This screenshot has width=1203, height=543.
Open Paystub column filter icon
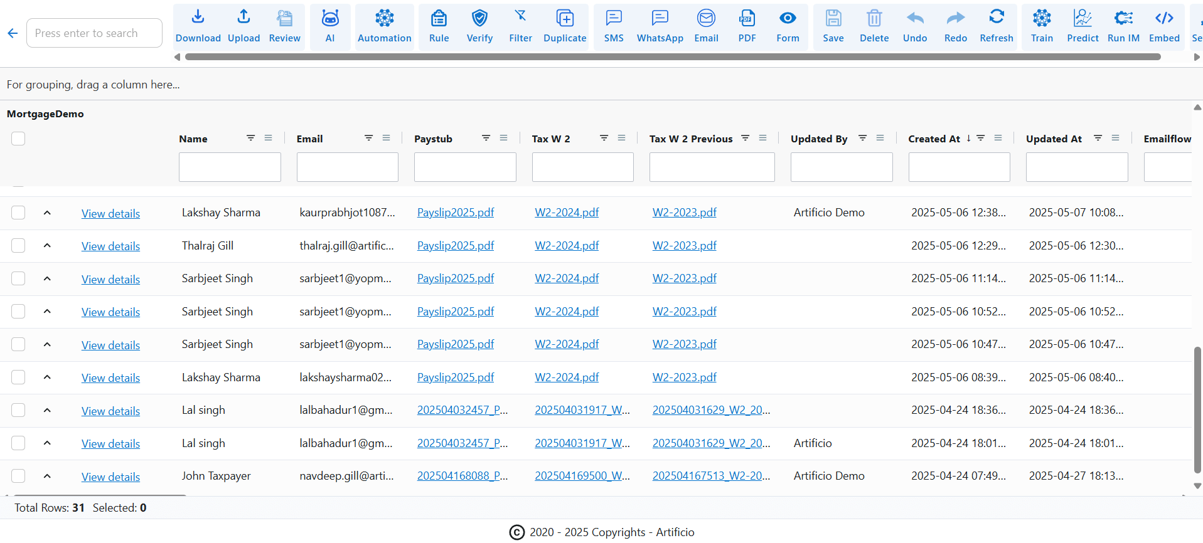click(486, 138)
